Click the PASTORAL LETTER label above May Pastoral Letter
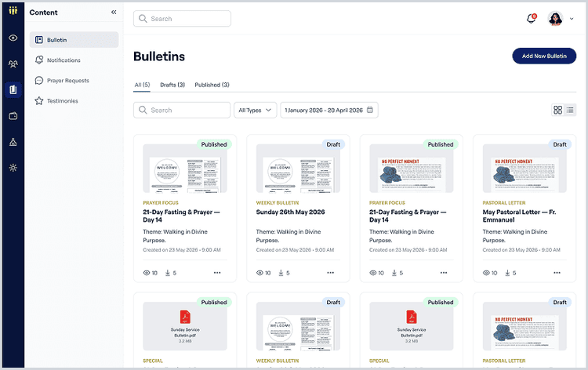588x370 pixels. pyautogui.click(x=504, y=203)
